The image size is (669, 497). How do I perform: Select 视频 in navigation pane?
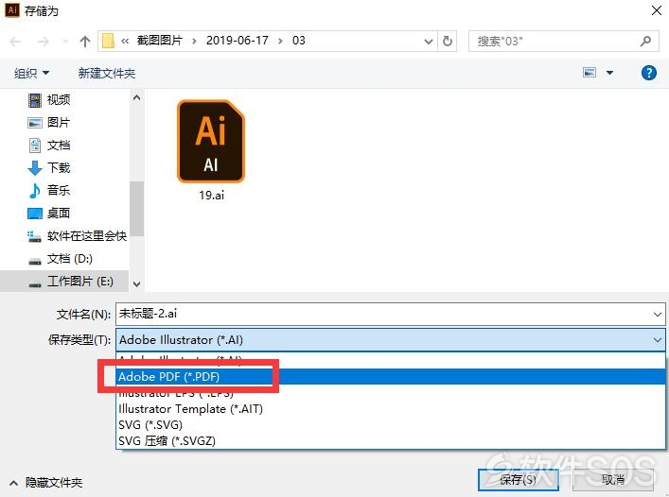(59, 99)
